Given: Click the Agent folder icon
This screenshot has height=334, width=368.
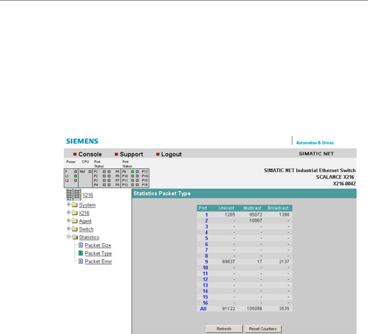Looking at the screenshot, I should tap(74, 221).
